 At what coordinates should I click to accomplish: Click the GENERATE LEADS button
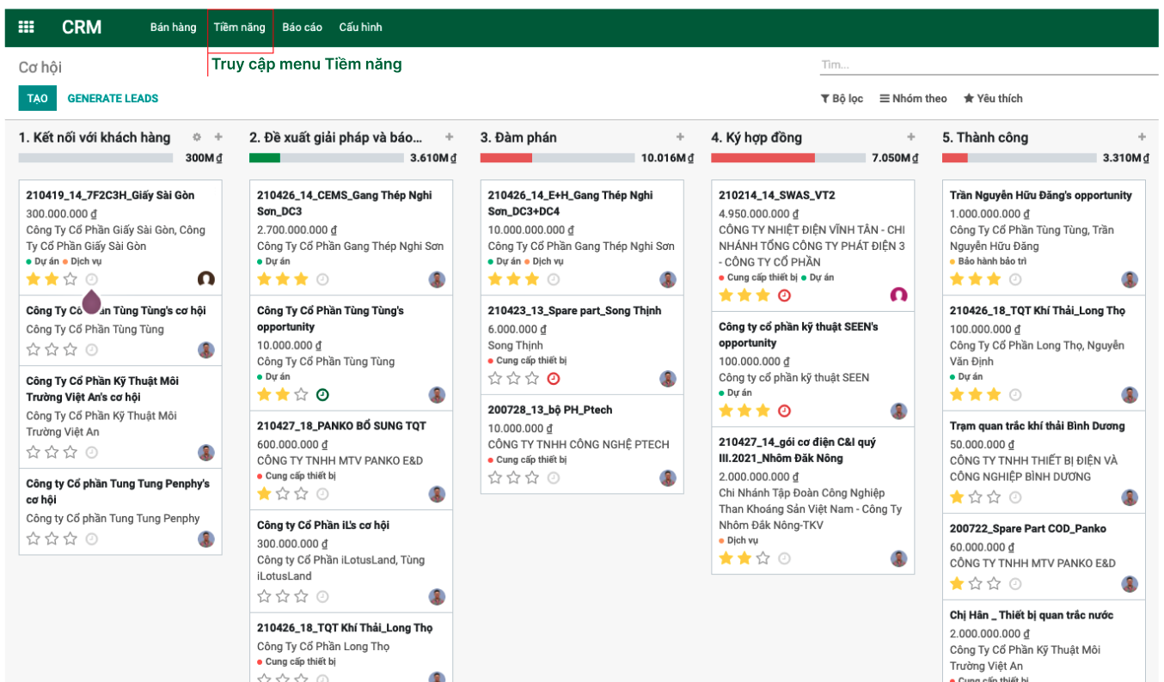pyautogui.click(x=113, y=99)
